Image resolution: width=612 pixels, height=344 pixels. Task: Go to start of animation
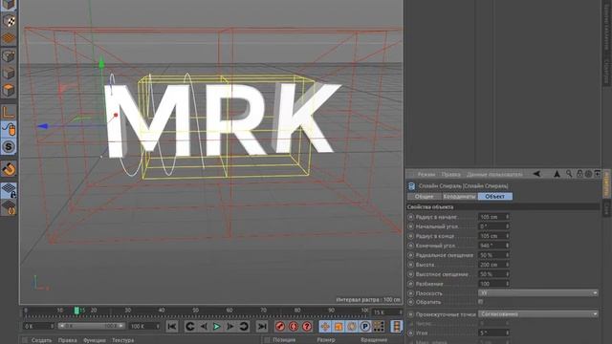[172, 326]
